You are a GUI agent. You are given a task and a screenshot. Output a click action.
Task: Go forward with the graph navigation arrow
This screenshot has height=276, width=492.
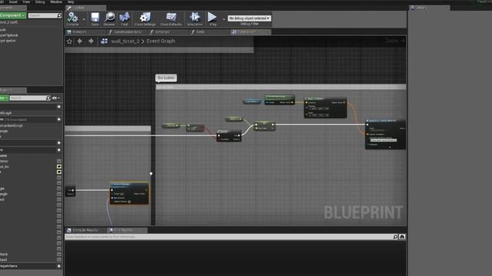pyautogui.click(x=91, y=41)
